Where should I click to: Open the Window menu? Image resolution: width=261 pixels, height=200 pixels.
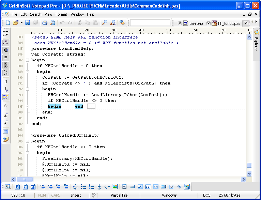coord(77,14)
